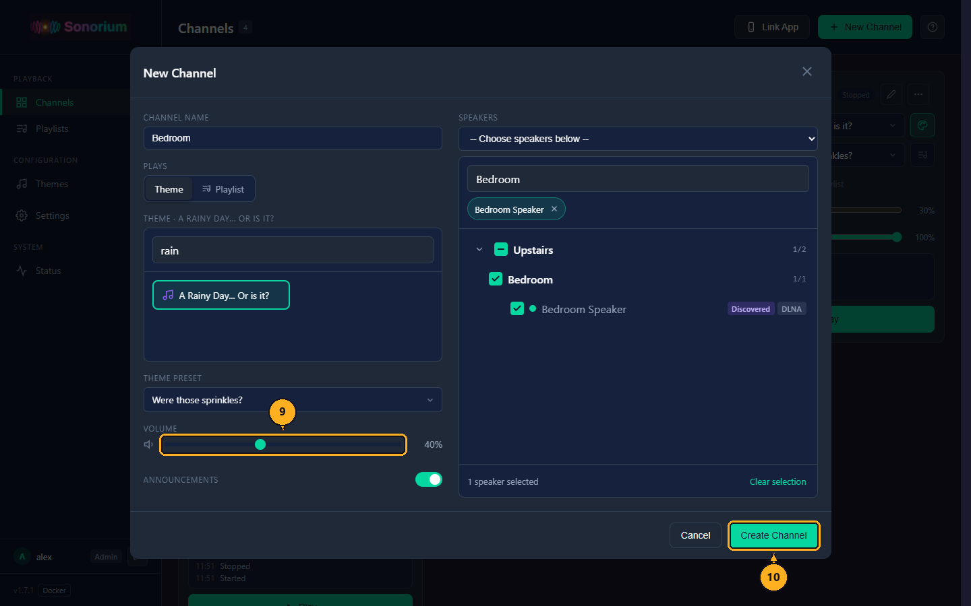Open Themes in the sidebar
This screenshot has height=606, width=971.
[x=65, y=184]
